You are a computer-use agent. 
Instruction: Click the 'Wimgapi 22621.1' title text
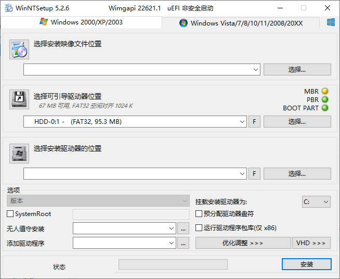(135, 8)
